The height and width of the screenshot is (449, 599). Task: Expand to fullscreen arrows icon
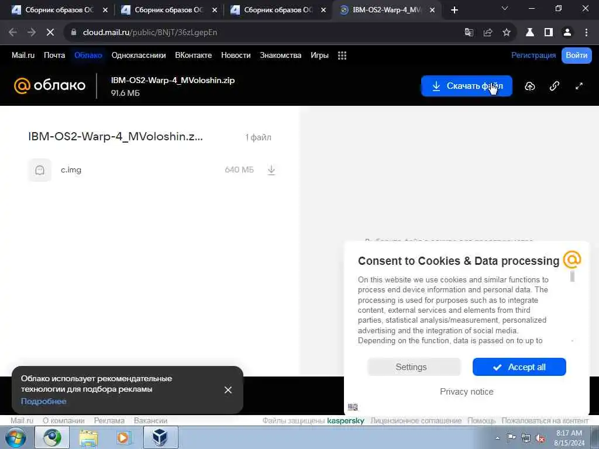[x=579, y=87]
